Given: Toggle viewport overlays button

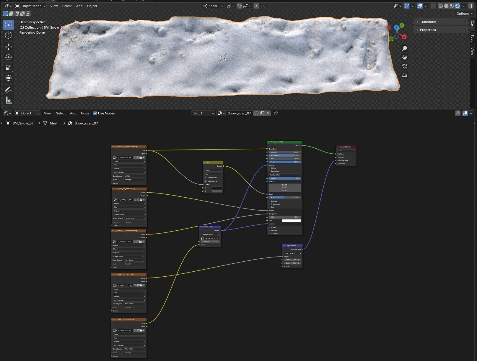Looking at the screenshot, I should tap(420, 6).
